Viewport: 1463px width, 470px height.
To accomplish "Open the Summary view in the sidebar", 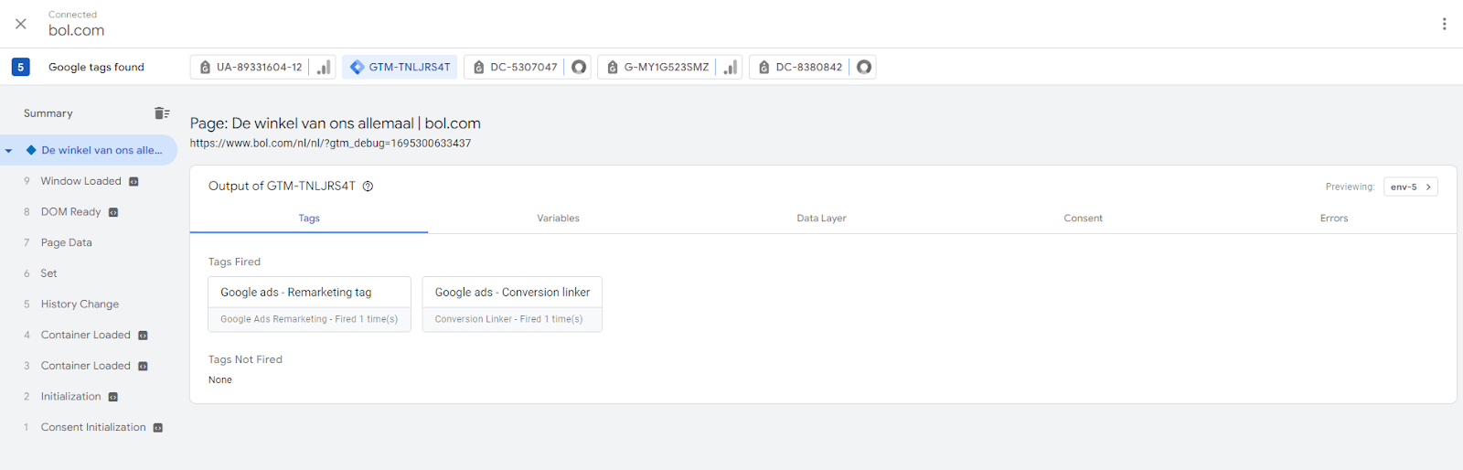I will tap(48, 113).
